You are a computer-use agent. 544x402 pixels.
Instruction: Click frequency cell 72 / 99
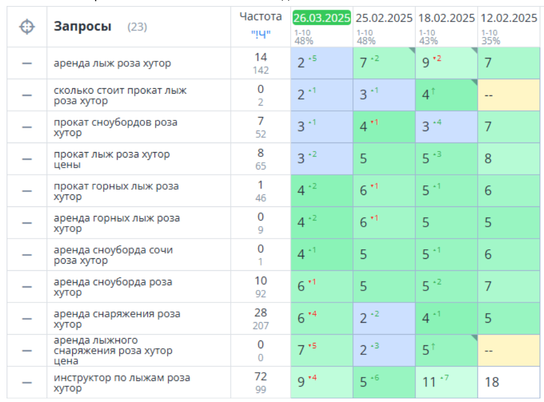[x=261, y=382]
